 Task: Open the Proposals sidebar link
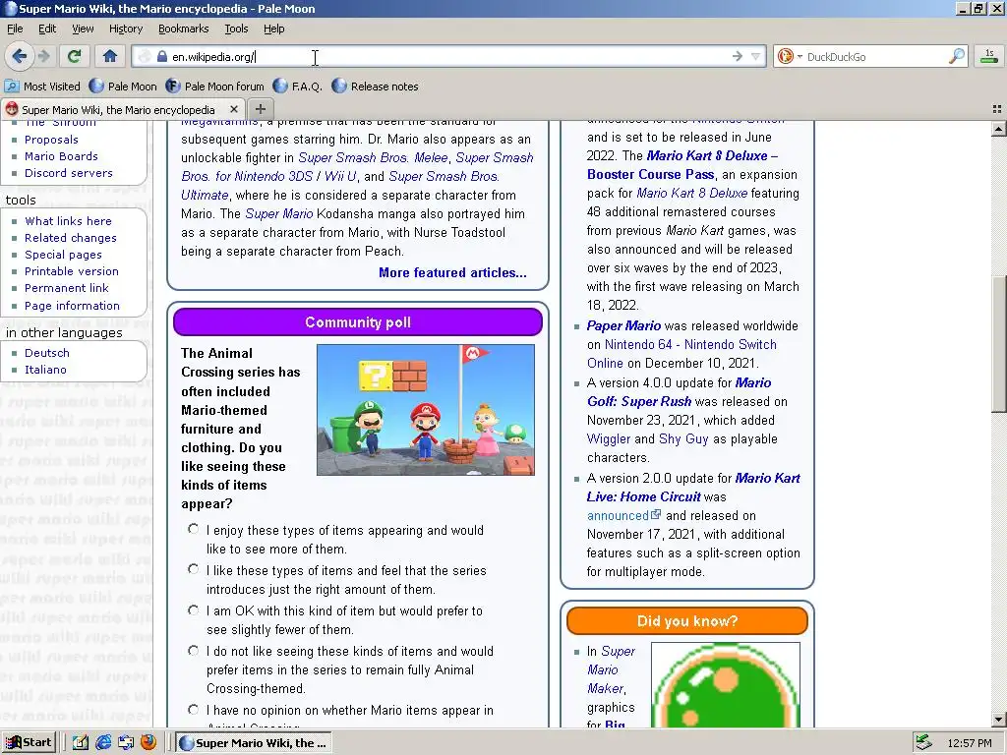click(x=51, y=140)
